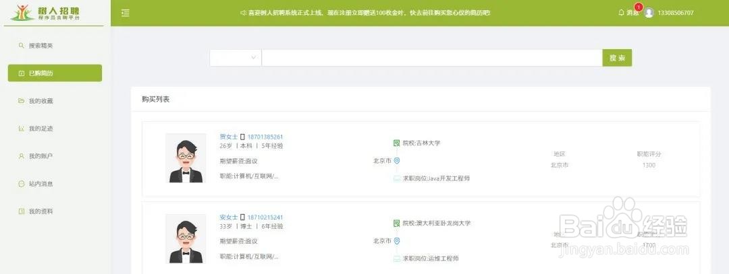Click the top announcement banner text
This screenshot has width=729, height=274.
pyautogui.click(x=369, y=13)
